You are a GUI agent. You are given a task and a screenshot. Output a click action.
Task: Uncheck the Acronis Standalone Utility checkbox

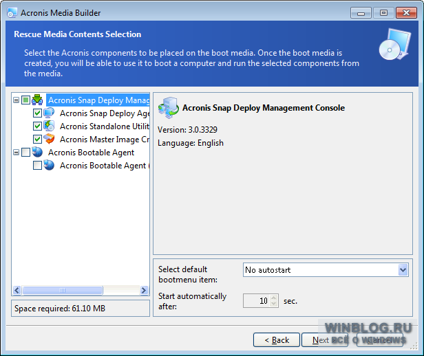[37, 126]
